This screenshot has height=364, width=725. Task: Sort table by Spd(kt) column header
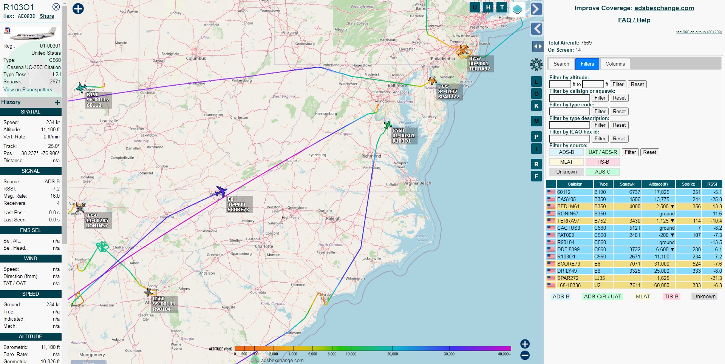click(688, 184)
